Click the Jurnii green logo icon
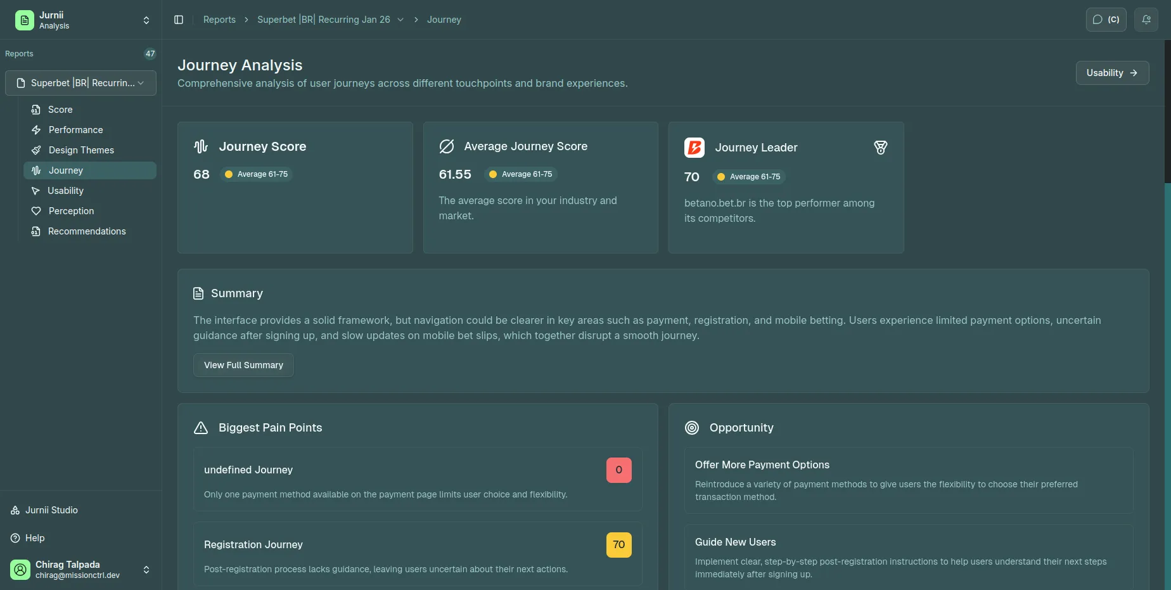The height and width of the screenshot is (590, 1171). coord(25,20)
